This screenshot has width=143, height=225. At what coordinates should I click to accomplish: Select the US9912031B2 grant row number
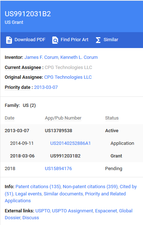65,156
